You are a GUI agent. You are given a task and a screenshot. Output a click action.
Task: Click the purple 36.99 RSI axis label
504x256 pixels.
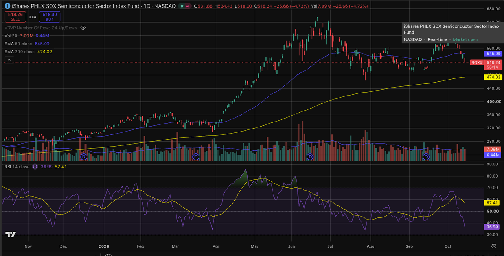[x=492, y=227]
